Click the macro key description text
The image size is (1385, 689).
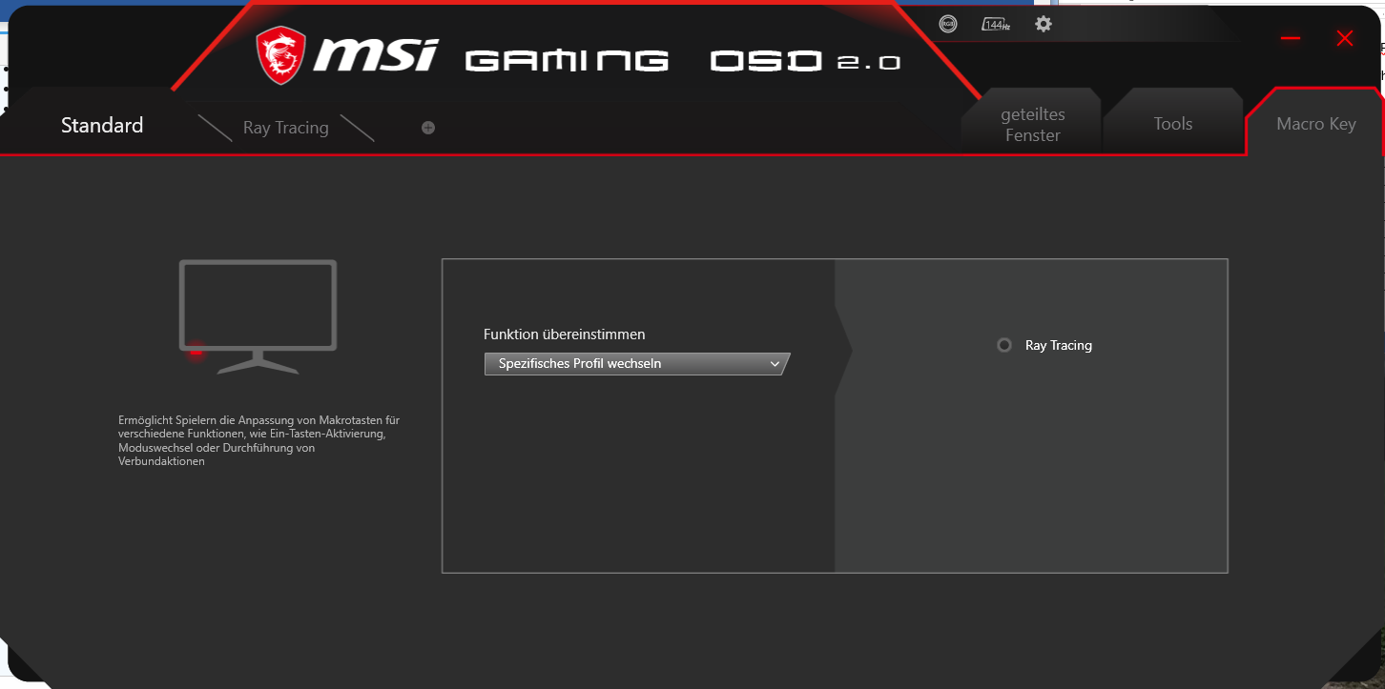pos(258,440)
